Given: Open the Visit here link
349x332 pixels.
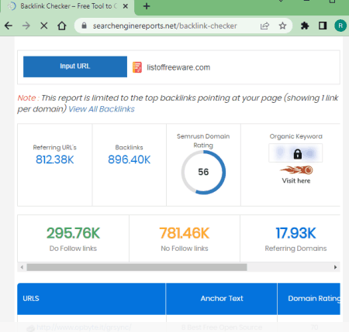Looking at the screenshot, I should [x=296, y=180].
